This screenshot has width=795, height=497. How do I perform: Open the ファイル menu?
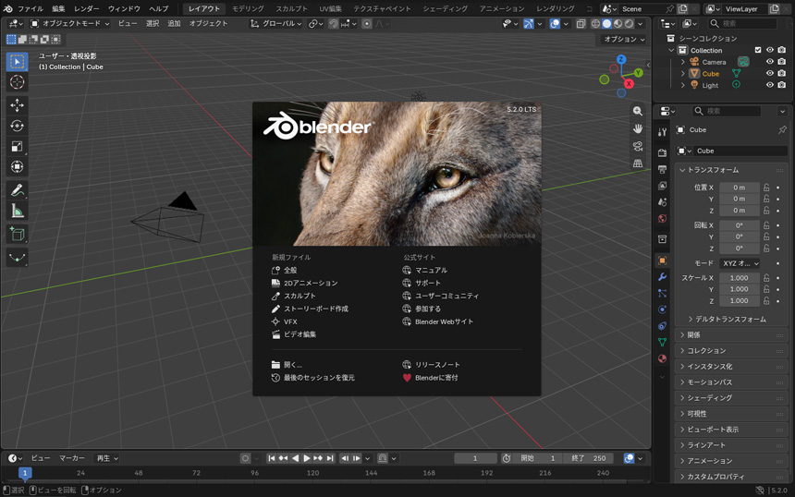click(x=31, y=8)
